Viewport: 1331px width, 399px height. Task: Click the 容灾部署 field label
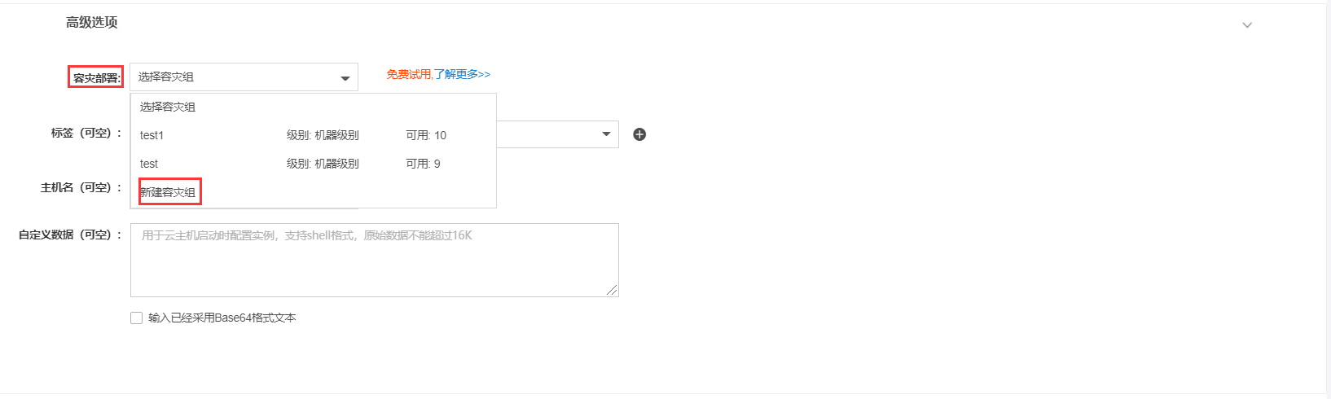[96, 78]
